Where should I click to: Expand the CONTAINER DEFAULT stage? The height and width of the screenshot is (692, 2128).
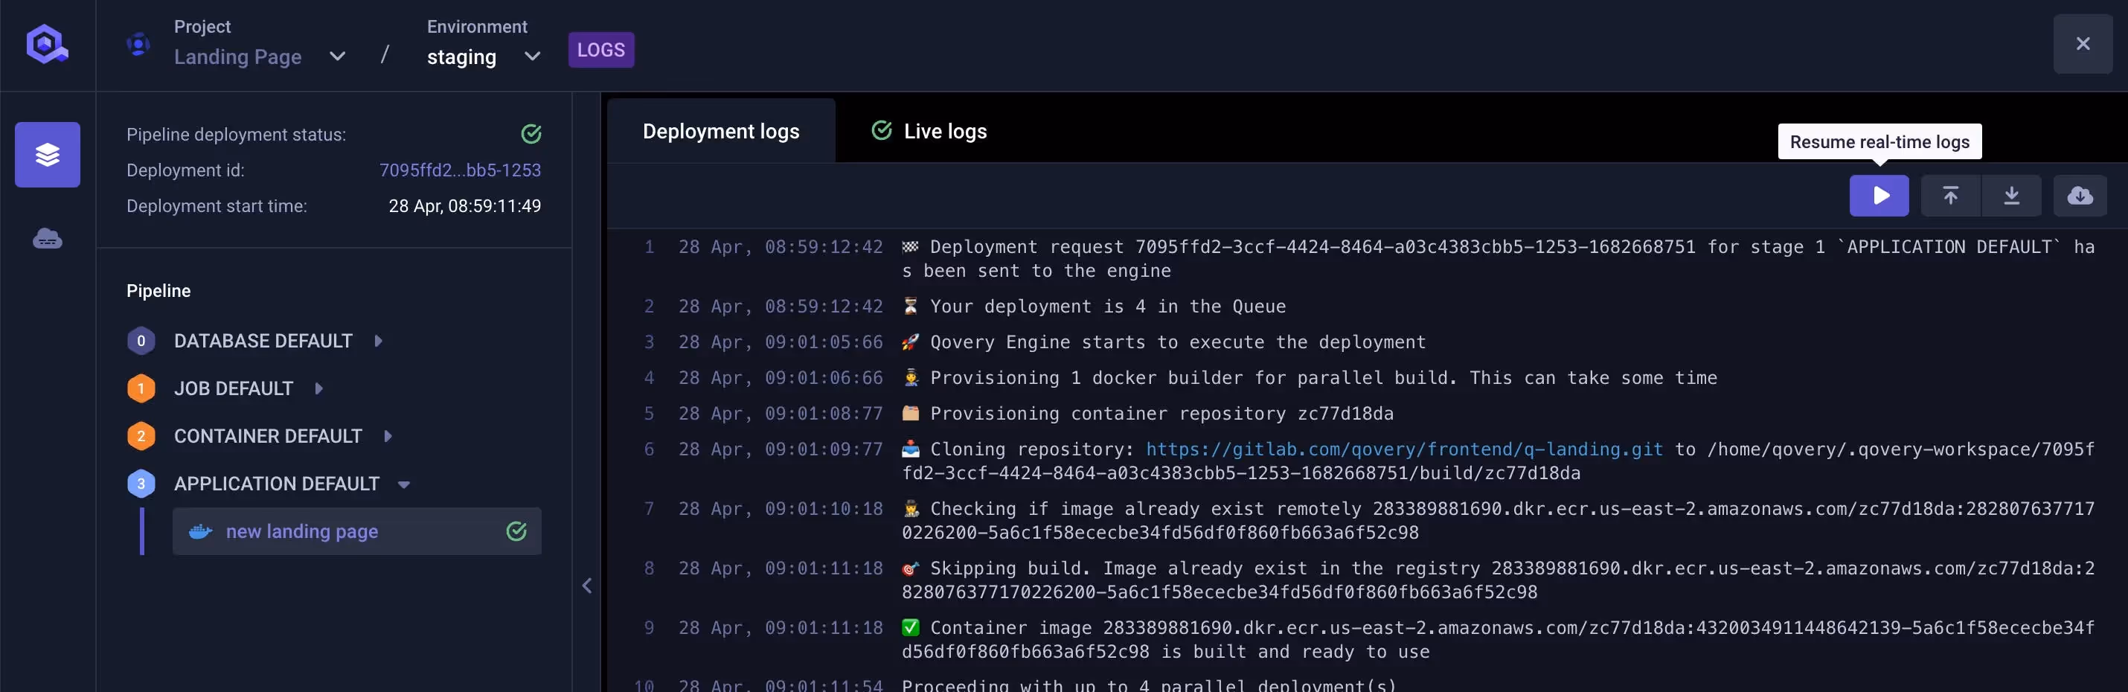(x=389, y=435)
